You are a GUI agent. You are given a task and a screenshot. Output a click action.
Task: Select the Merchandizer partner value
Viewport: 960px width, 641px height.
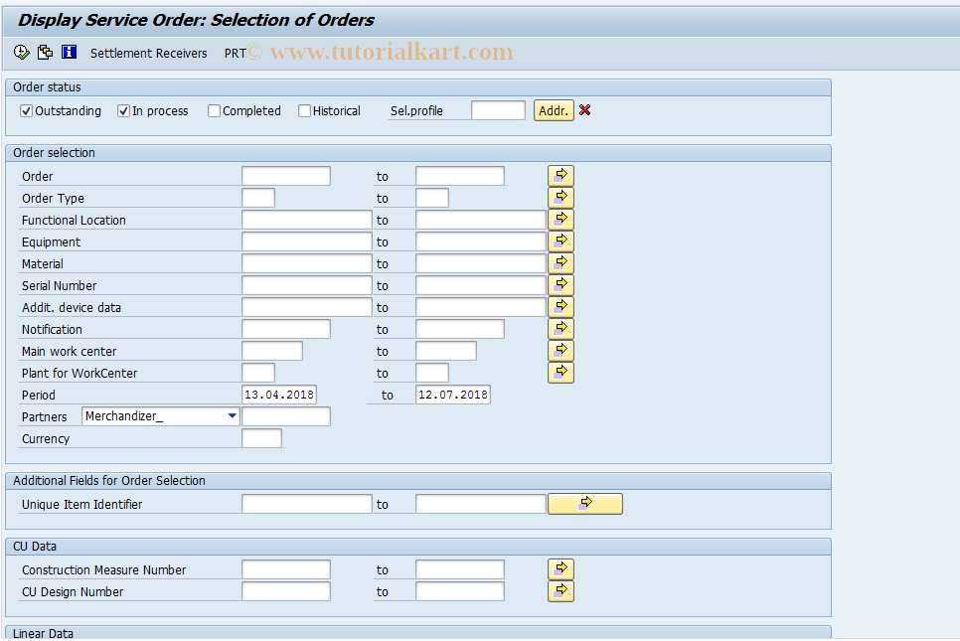[x=149, y=416]
